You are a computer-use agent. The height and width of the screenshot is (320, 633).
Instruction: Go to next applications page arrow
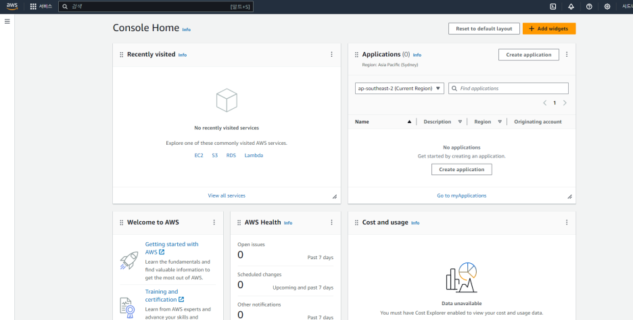click(x=565, y=103)
